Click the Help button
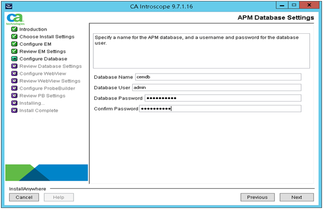 (59, 197)
